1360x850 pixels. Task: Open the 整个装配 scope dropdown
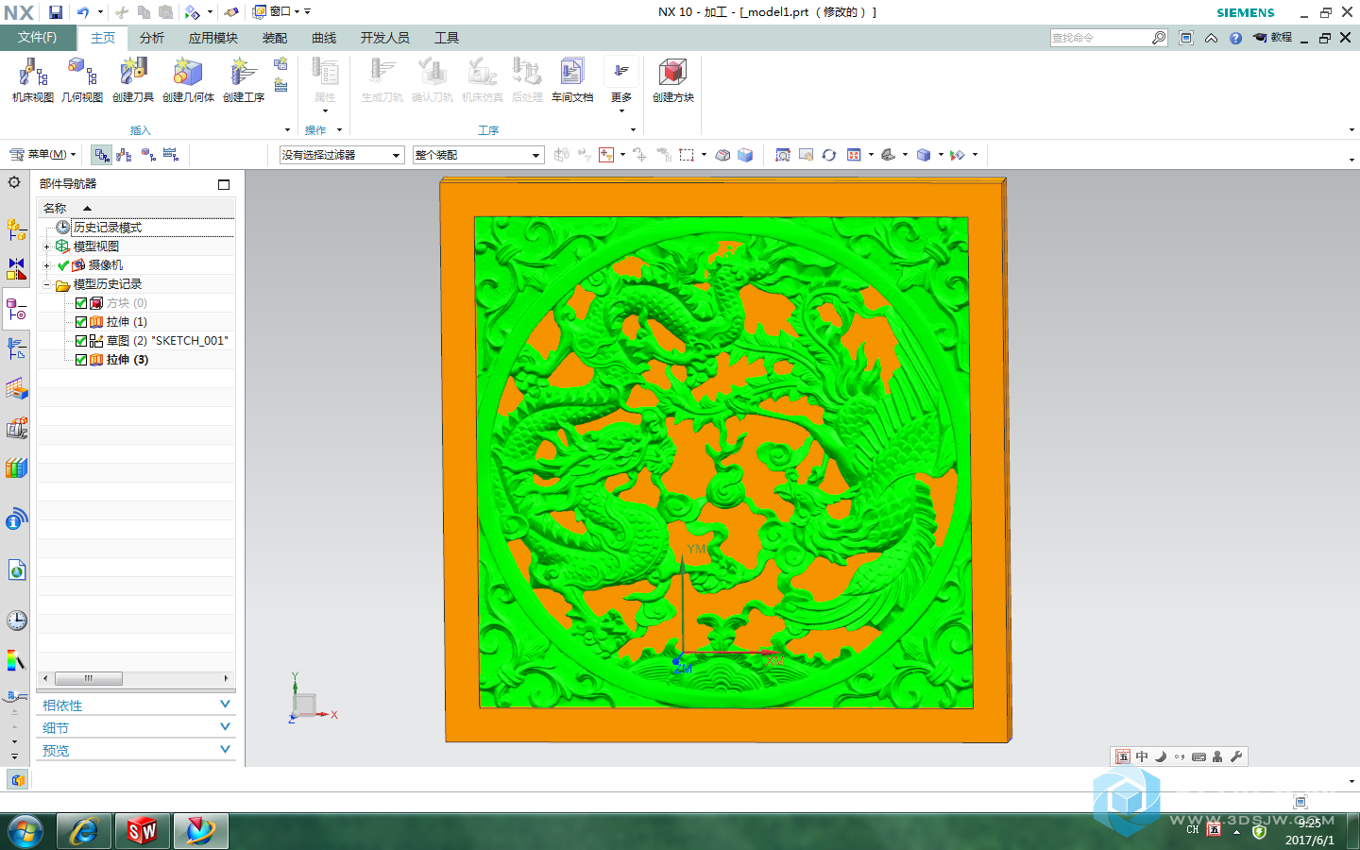click(479, 155)
